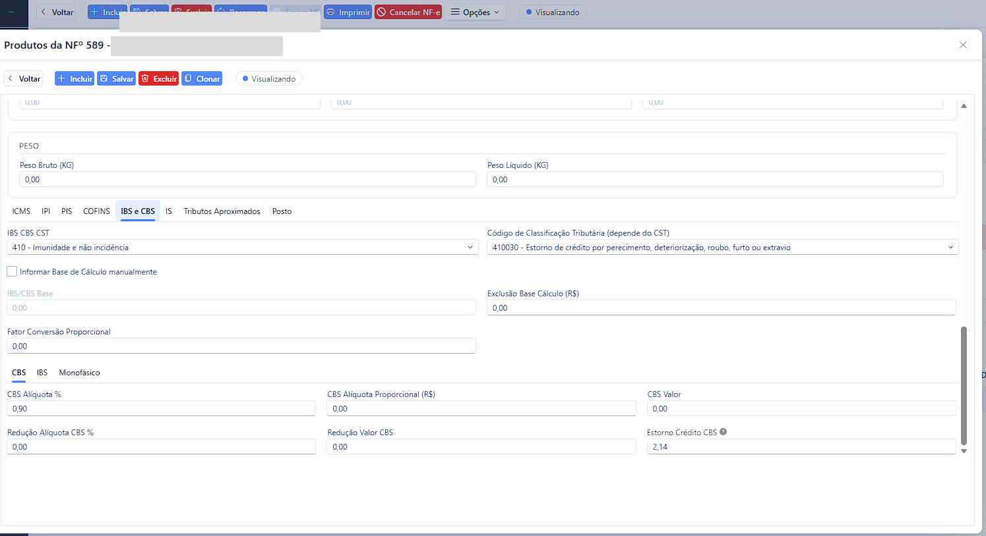Click the scrollbar up arrow in the product form
986x536 pixels.
964,106
